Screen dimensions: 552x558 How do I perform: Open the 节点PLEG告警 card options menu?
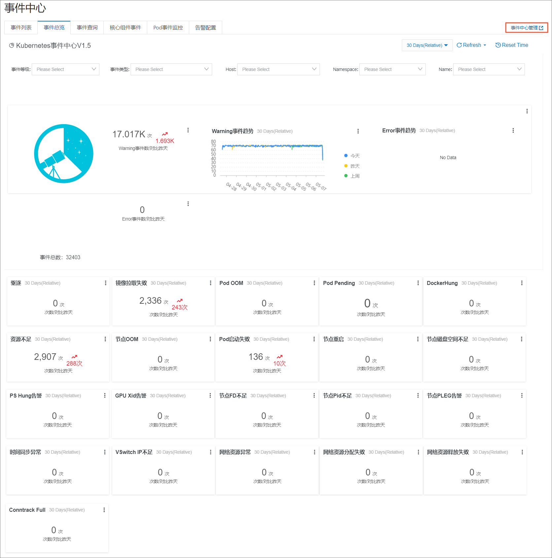522,396
